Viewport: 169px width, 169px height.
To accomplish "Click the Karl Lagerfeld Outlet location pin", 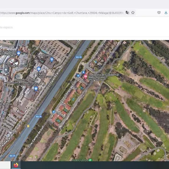I will point(6,70).
